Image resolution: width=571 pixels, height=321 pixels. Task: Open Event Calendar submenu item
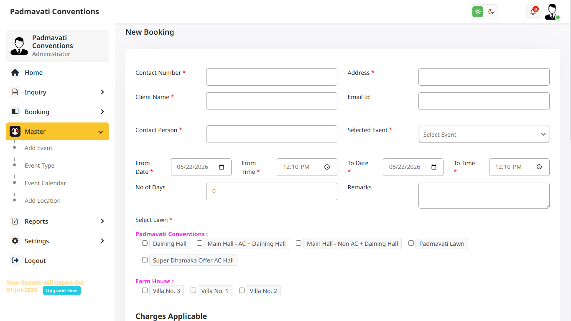45,183
